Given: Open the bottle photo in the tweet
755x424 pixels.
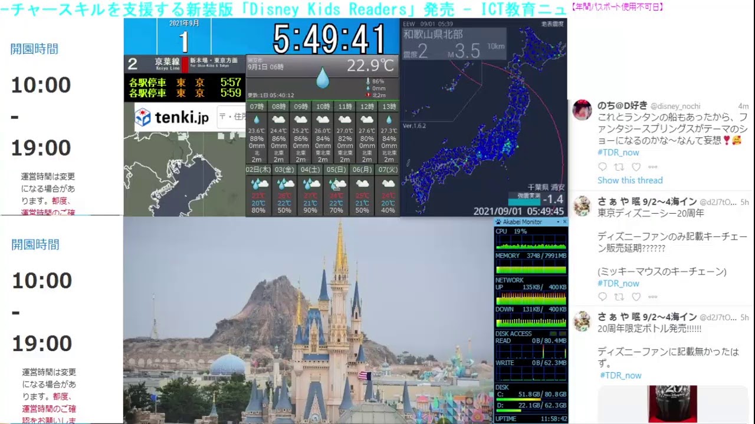Looking at the screenshot, I should (x=672, y=405).
